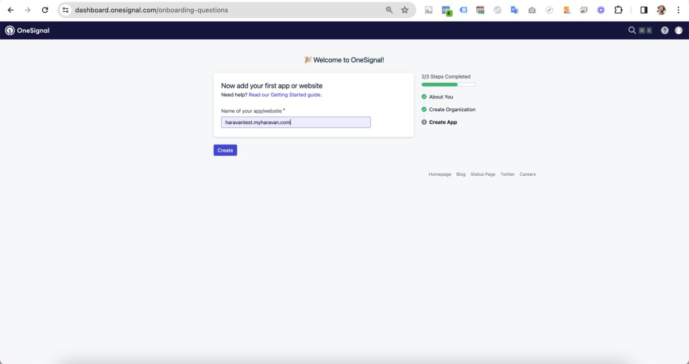
Task: Click the CSS viewer extension icon
Action: (x=480, y=10)
